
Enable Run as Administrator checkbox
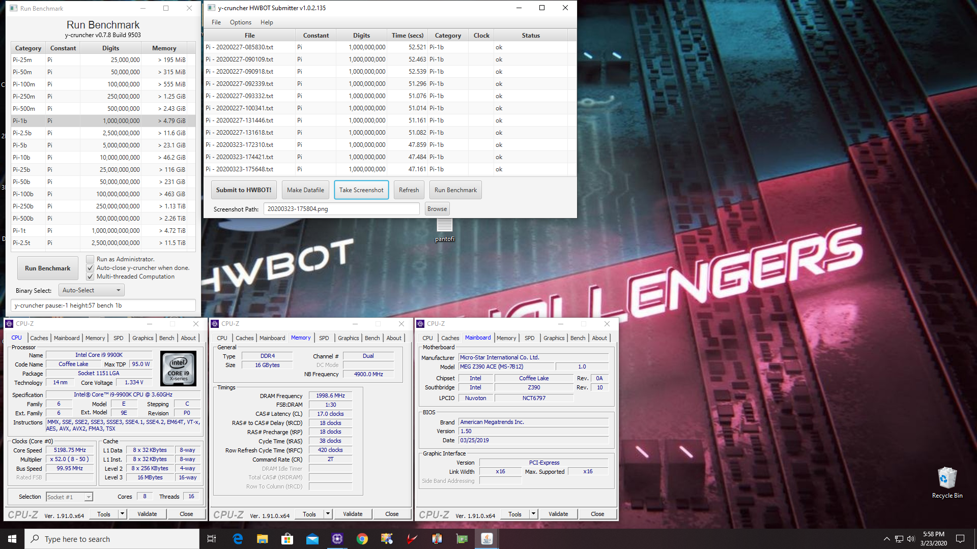[x=90, y=259]
